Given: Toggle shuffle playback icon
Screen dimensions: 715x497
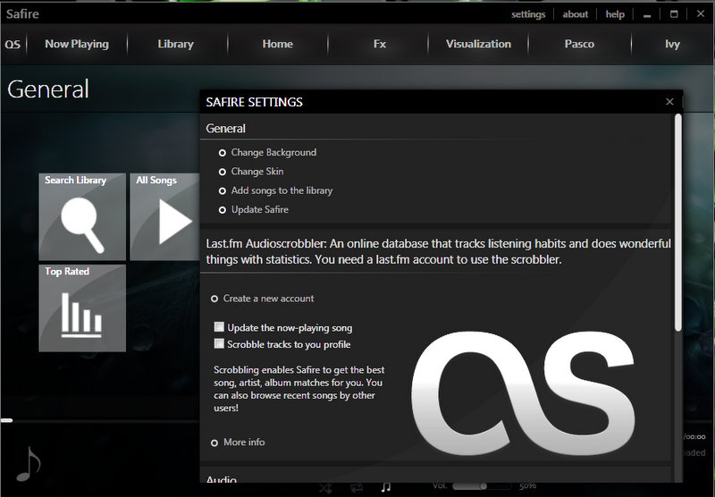Looking at the screenshot, I should click(325, 488).
